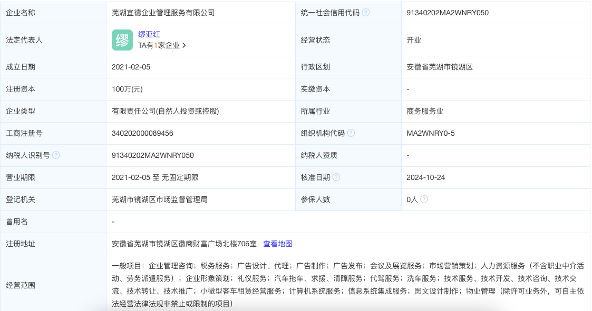Click the help icon beside 统一社会信用代码
Image resolution: width=592 pixels, height=311 pixels.
coord(366,13)
